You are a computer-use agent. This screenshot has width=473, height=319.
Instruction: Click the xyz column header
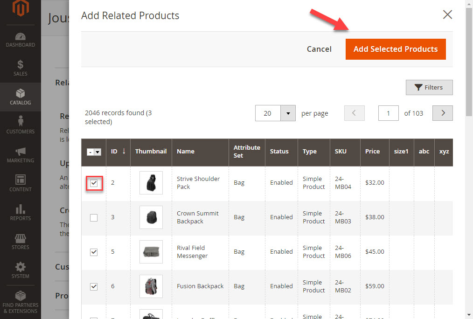coord(444,152)
